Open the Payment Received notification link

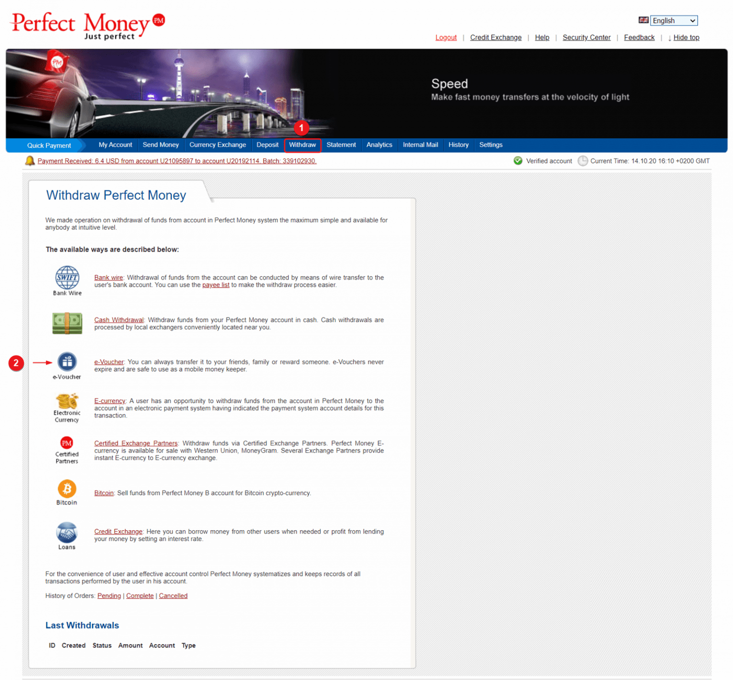pos(177,161)
